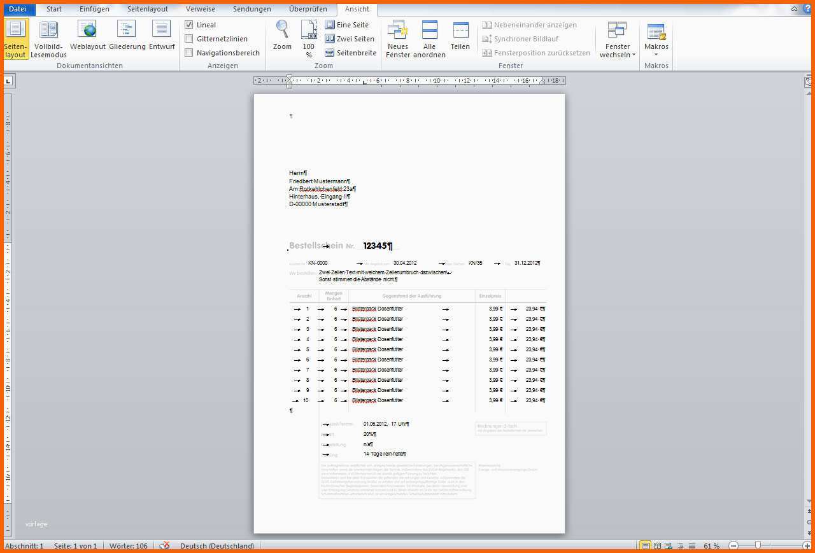Enable Gitternetzlinien checkbox
The image size is (815, 553).
[x=189, y=39]
